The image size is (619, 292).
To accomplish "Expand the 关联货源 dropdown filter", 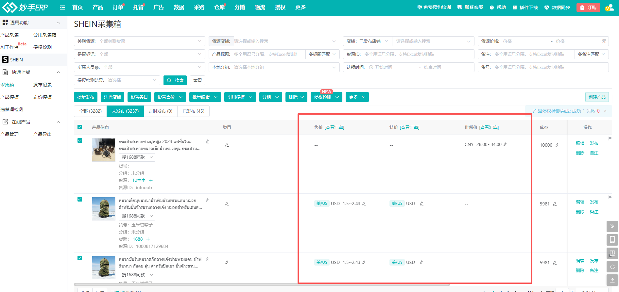I will 140,41.
